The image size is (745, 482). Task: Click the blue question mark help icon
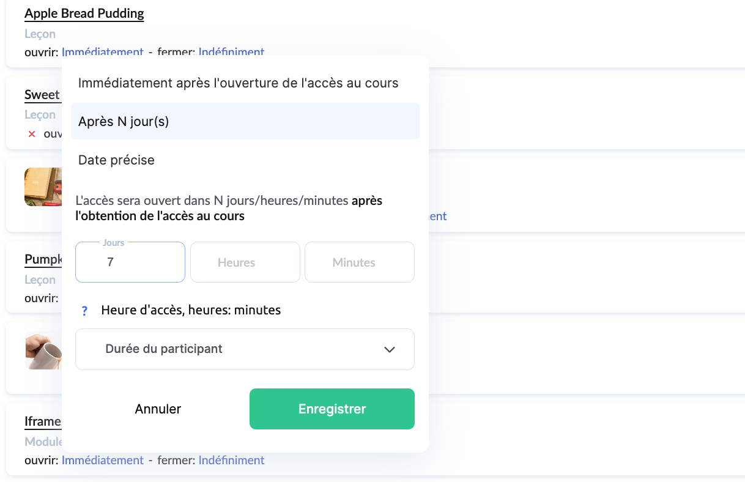click(84, 311)
